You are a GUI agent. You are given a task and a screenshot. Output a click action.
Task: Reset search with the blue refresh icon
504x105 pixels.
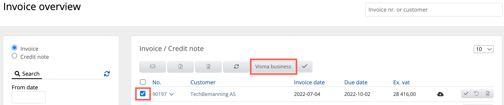coord(107,74)
